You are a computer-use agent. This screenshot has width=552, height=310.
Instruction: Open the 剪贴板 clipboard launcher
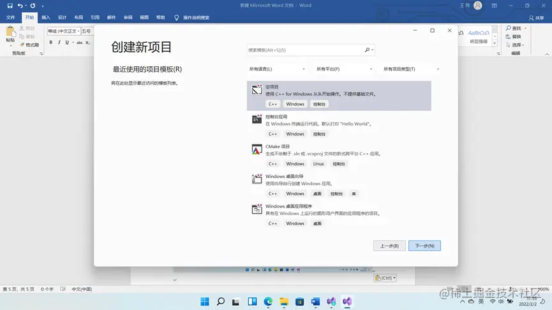tap(41, 53)
